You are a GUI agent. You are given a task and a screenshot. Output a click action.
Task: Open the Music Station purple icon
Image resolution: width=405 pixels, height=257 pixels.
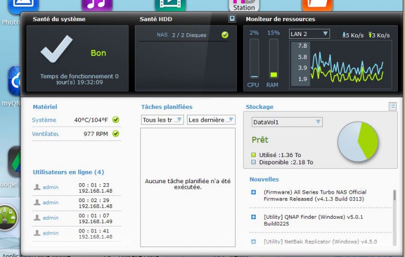click(97, 6)
